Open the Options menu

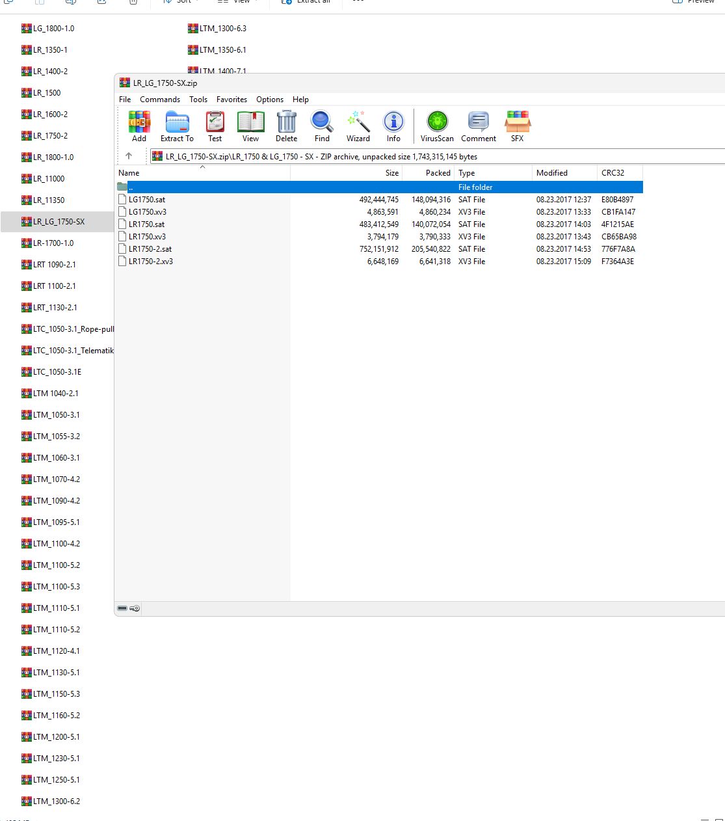point(270,100)
